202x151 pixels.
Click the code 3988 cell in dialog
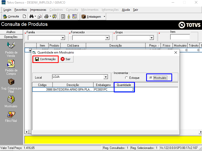coord(43,90)
